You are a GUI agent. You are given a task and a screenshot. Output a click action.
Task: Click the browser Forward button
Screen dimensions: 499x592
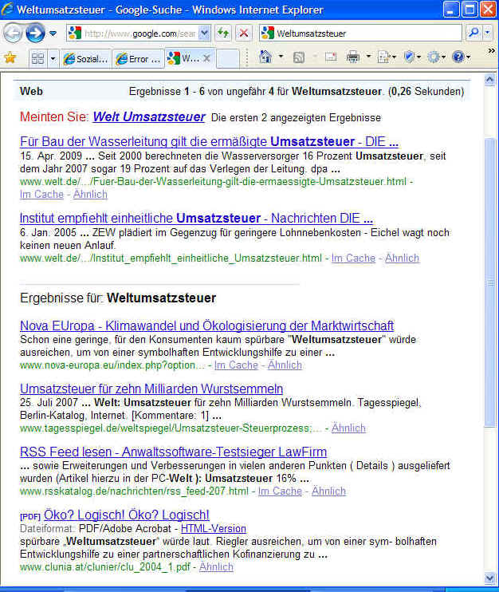click(34, 34)
